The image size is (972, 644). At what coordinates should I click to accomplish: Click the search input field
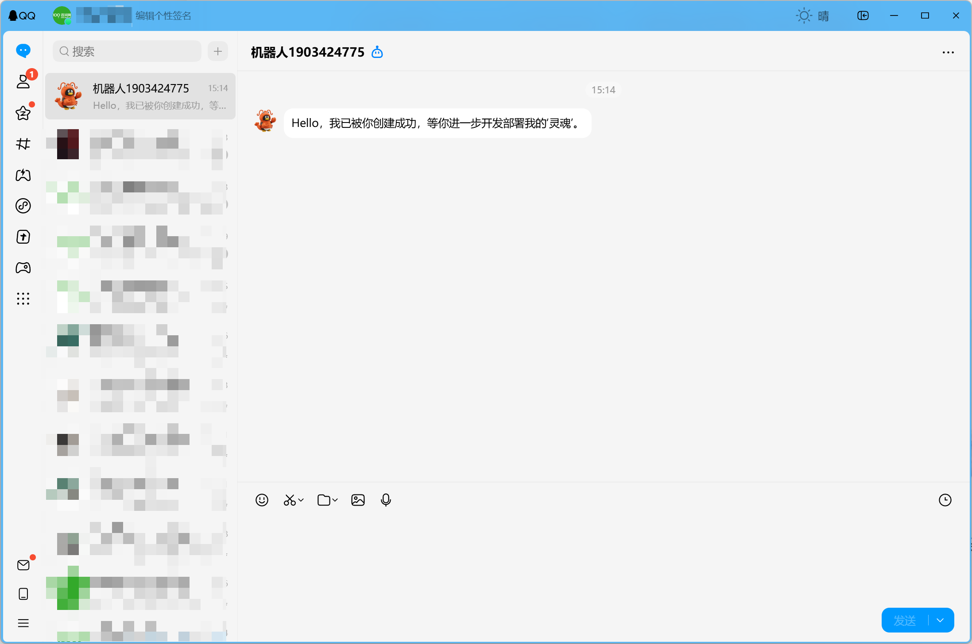133,51
